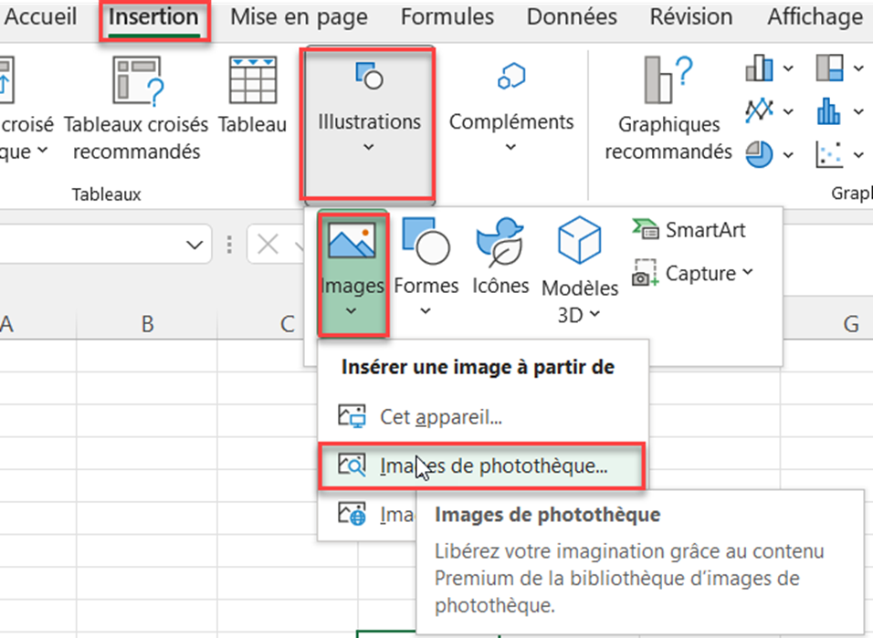The width and height of the screenshot is (873, 638).
Task: Switch to the Accueil tab
Action: coord(40,16)
